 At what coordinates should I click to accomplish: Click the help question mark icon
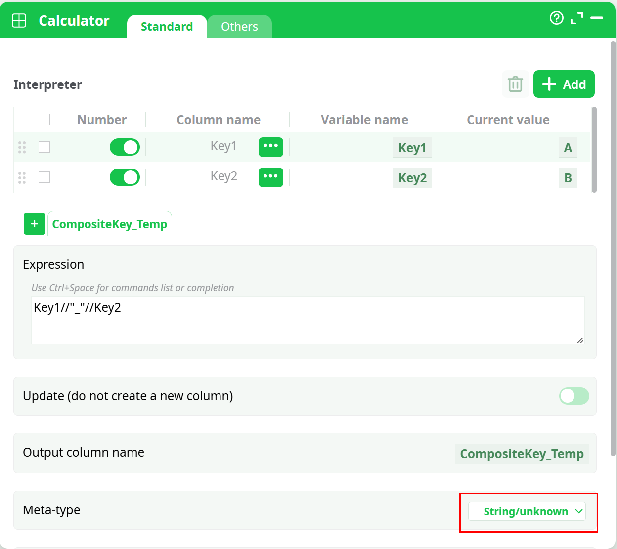(x=556, y=18)
